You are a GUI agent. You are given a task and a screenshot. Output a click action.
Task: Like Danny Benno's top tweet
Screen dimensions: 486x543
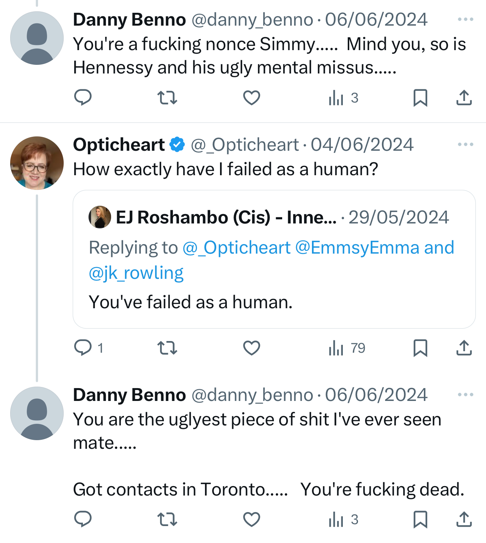251,98
